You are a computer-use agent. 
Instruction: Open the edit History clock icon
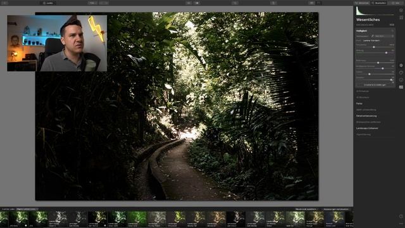click(x=401, y=216)
